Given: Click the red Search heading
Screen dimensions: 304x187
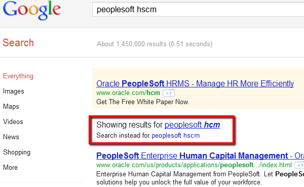Looking at the screenshot, I should pyautogui.click(x=18, y=43).
